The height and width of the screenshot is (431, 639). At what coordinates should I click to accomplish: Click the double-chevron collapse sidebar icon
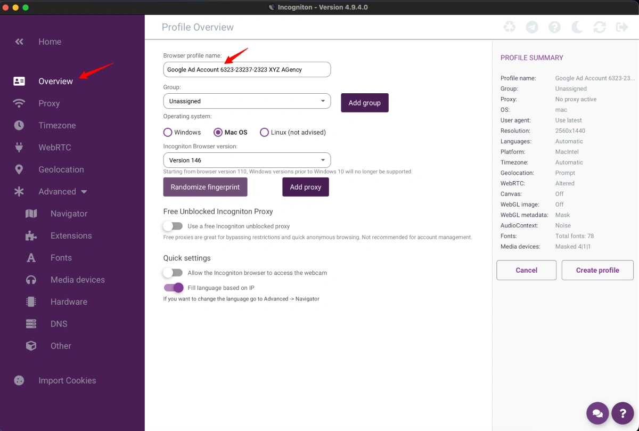(x=19, y=42)
